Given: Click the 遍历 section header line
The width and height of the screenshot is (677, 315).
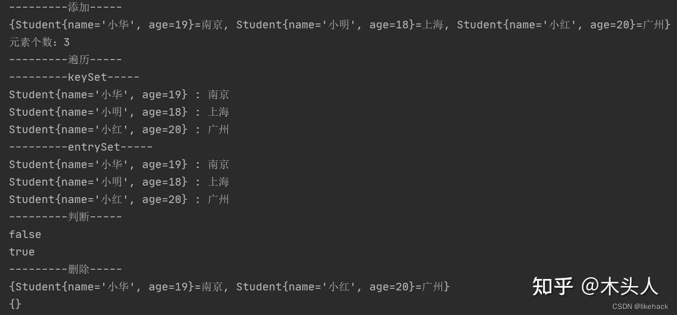Looking at the screenshot, I should click(66, 60).
